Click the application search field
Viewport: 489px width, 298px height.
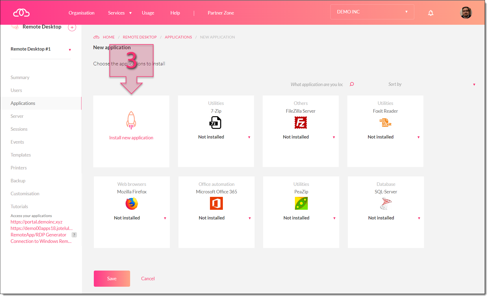pos(317,84)
